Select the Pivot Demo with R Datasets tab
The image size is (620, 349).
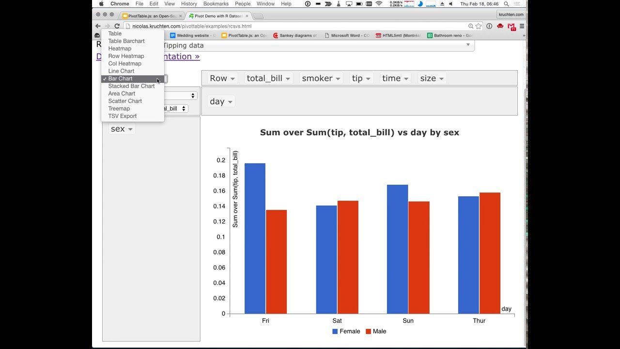click(218, 16)
